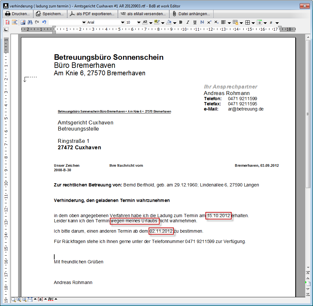Click the red page layout icon

7,22
